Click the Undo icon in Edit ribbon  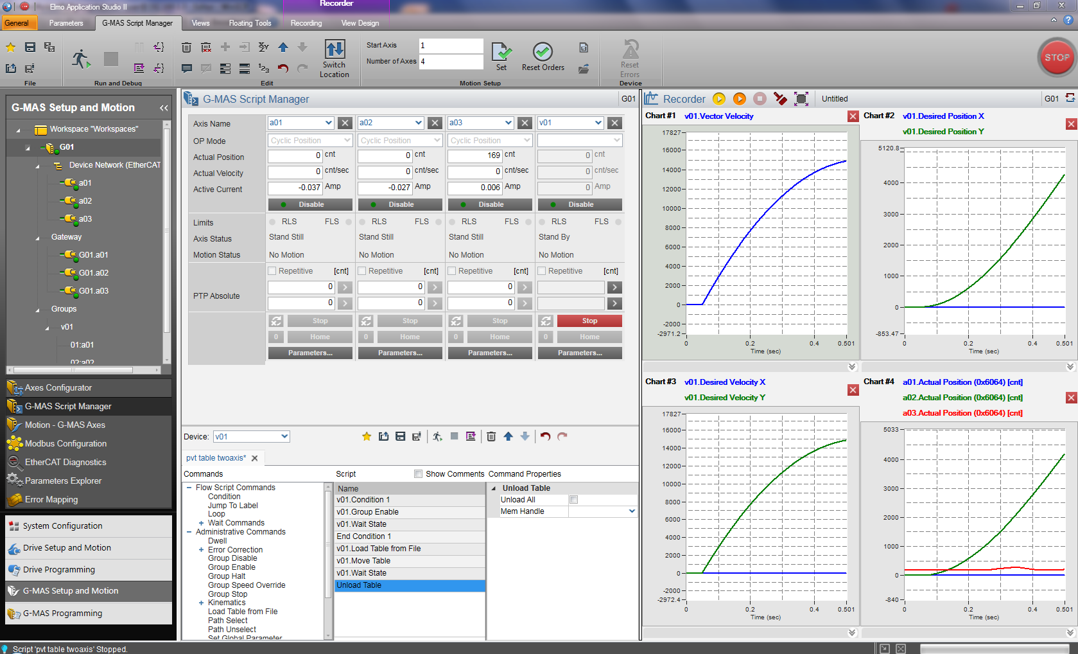click(x=283, y=68)
